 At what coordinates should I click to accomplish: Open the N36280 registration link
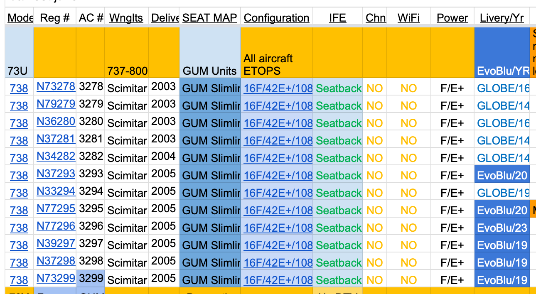click(x=56, y=121)
